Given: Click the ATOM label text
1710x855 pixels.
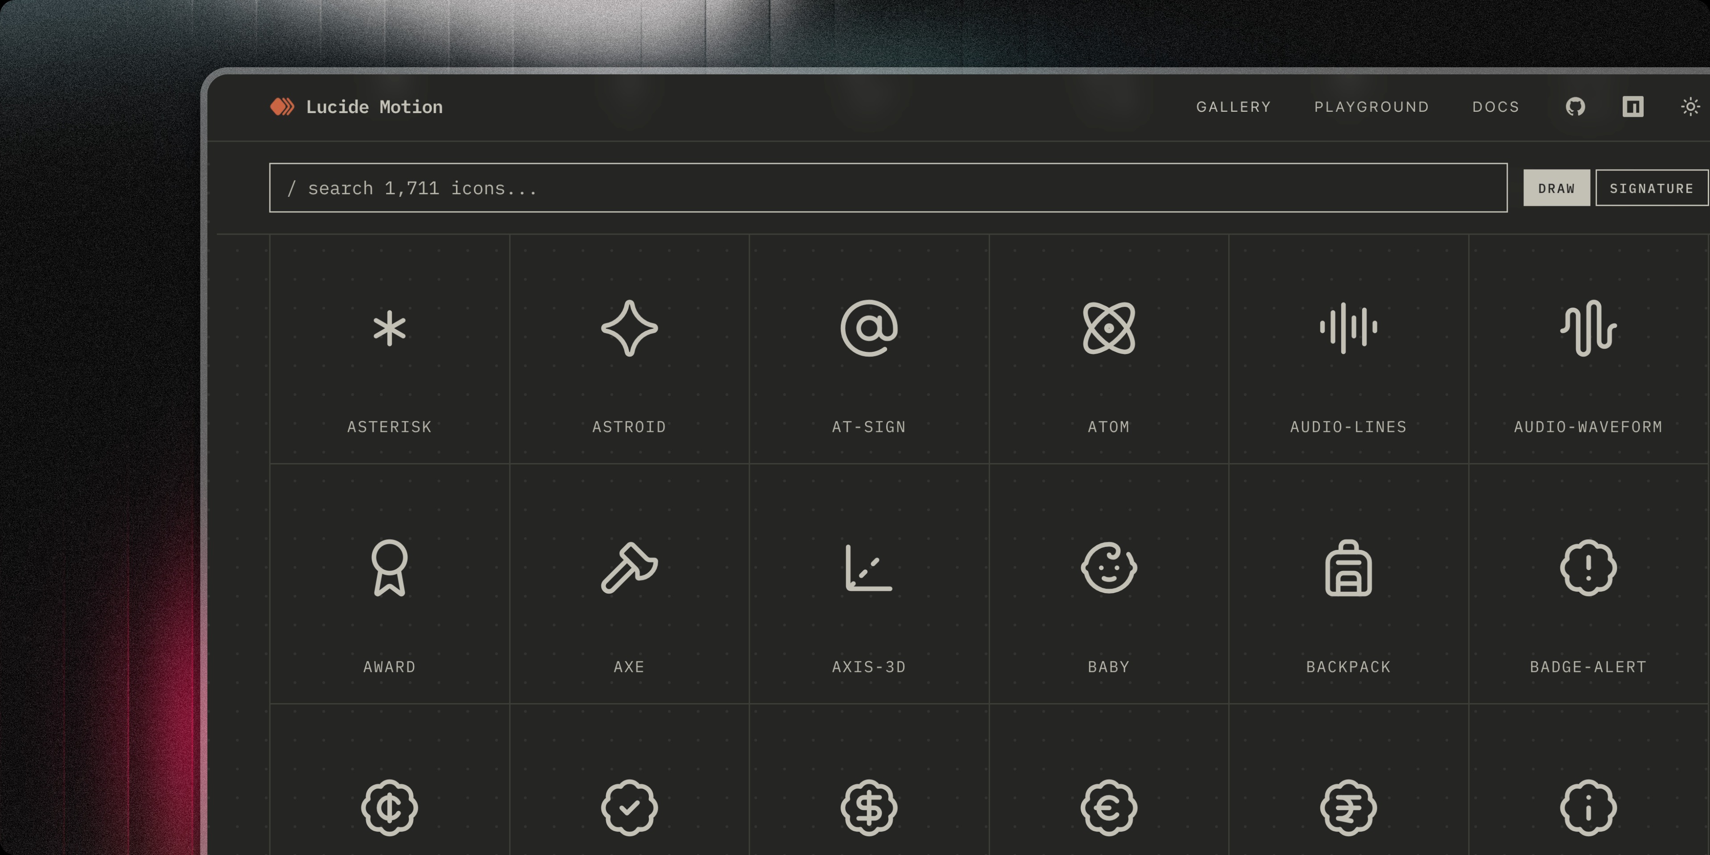Looking at the screenshot, I should 1108,427.
